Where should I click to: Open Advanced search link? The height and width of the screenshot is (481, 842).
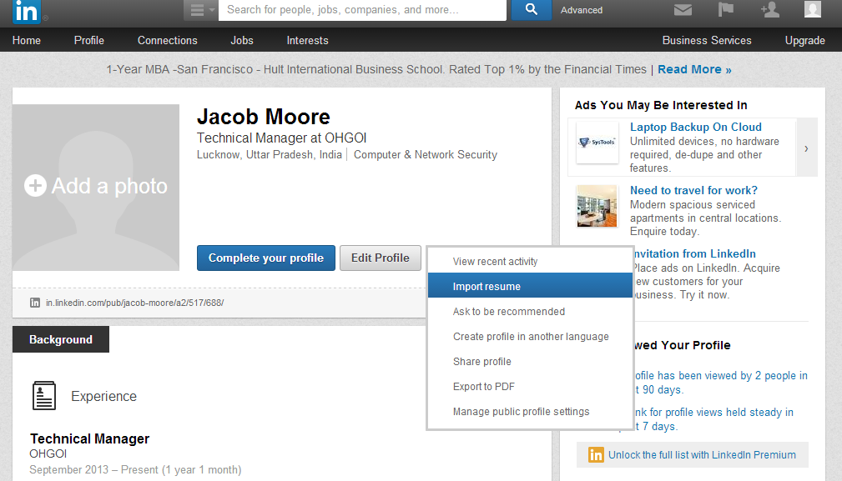[x=581, y=10]
